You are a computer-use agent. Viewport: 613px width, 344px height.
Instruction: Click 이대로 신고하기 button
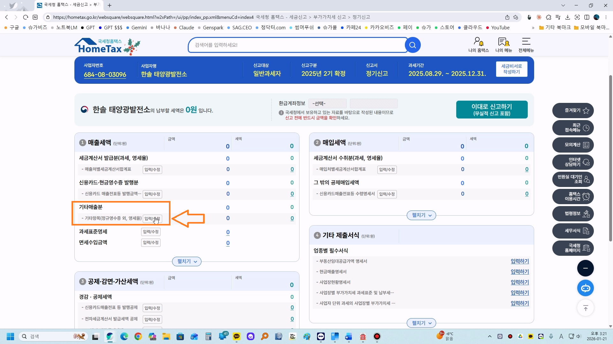[492, 110]
